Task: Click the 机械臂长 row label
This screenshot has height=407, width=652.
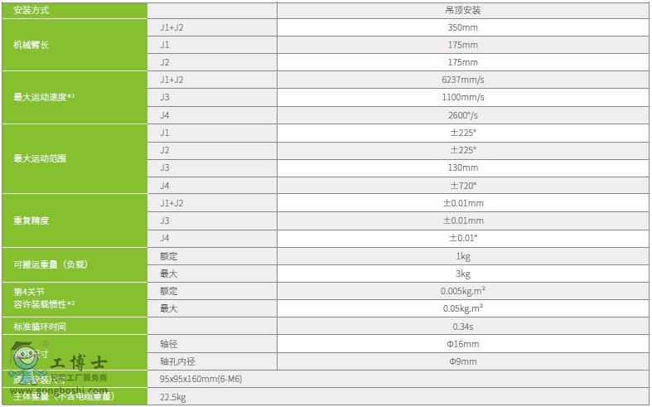Action: [31, 45]
